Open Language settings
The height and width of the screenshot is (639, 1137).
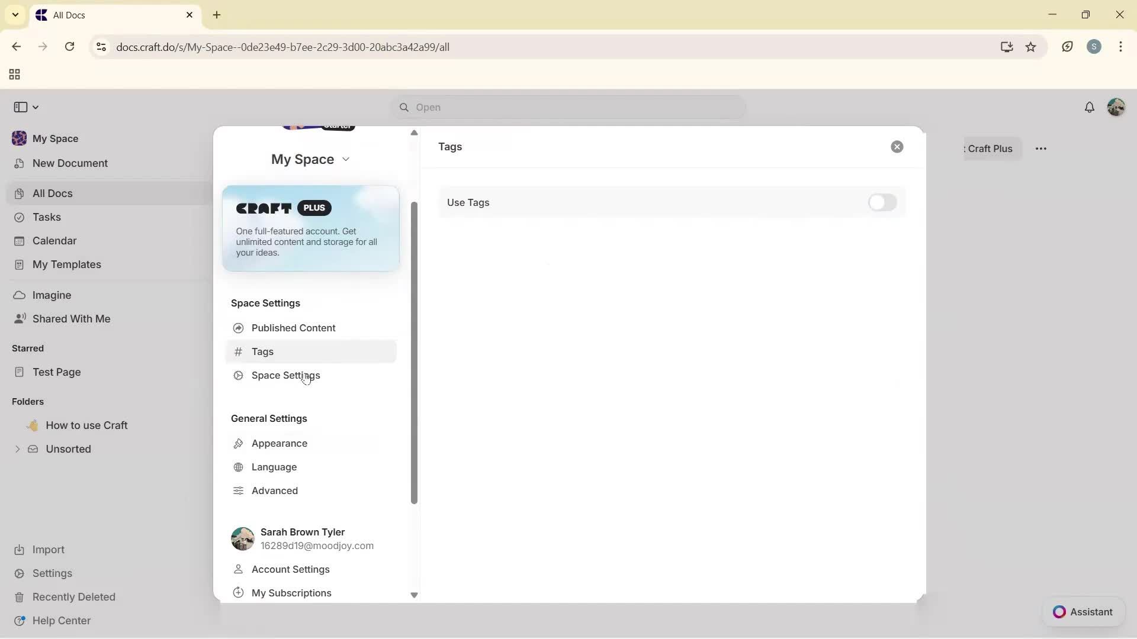(x=274, y=467)
